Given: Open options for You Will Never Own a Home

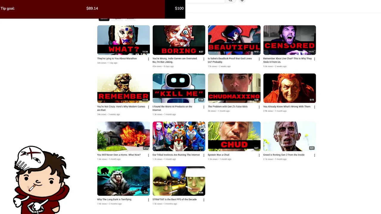Looking at the screenshot, I should pos(148,155).
